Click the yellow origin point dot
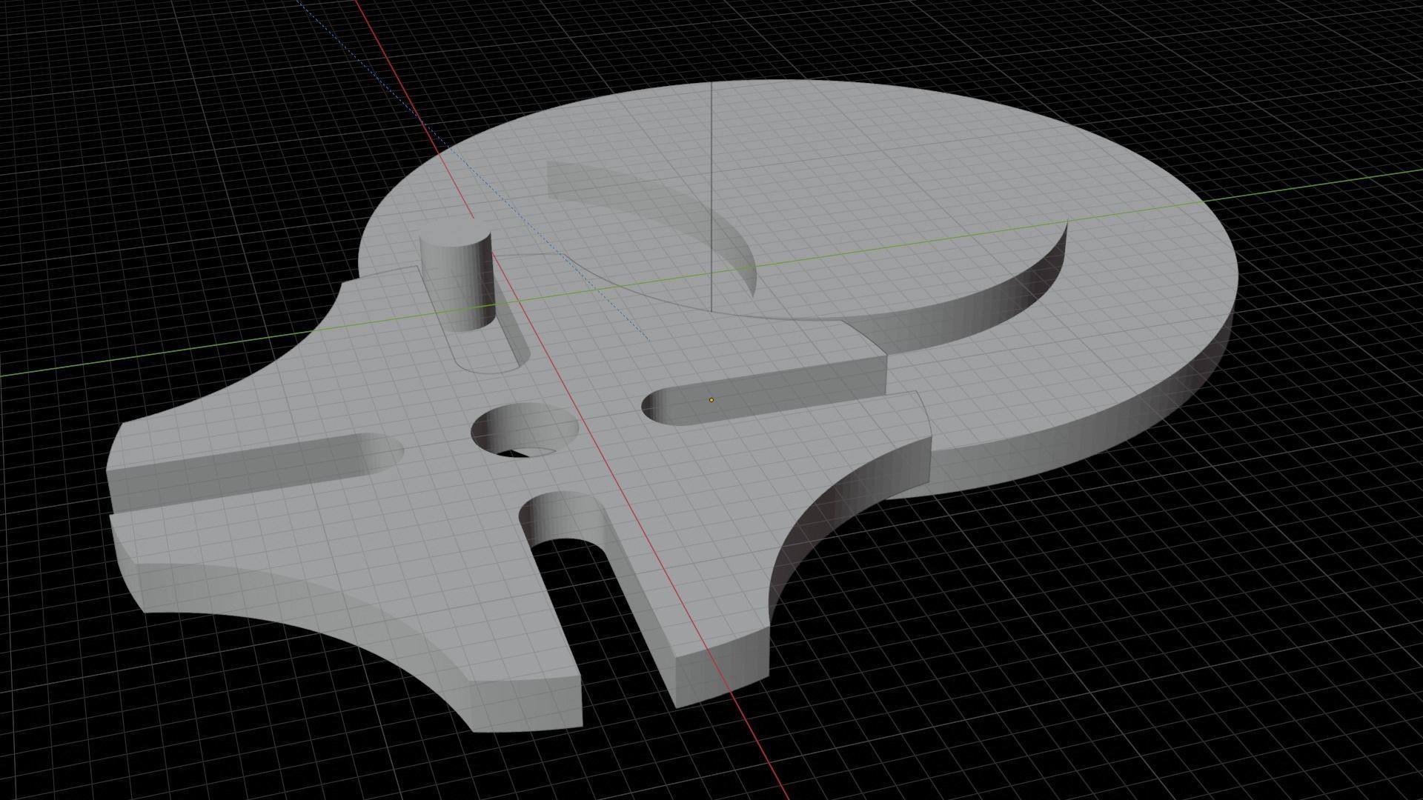Screen dimensions: 1423x800 point(711,400)
